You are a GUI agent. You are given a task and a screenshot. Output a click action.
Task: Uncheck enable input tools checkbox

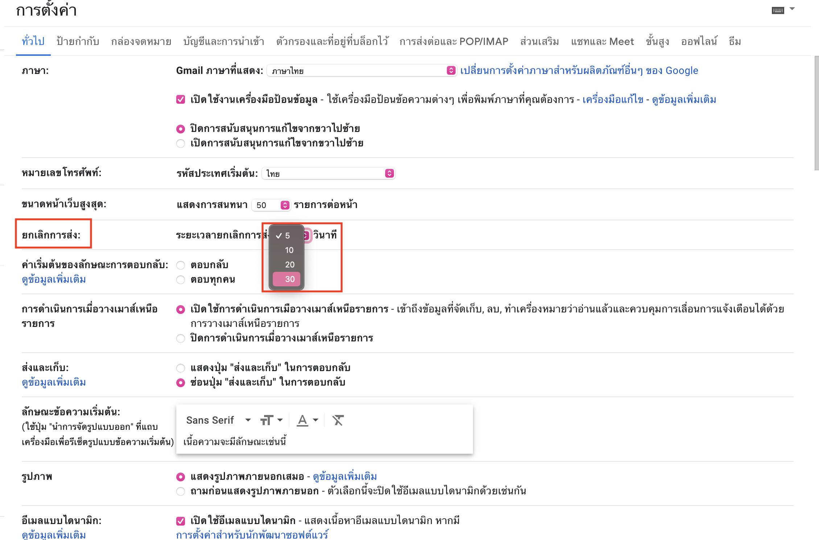pyautogui.click(x=181, y=99)
